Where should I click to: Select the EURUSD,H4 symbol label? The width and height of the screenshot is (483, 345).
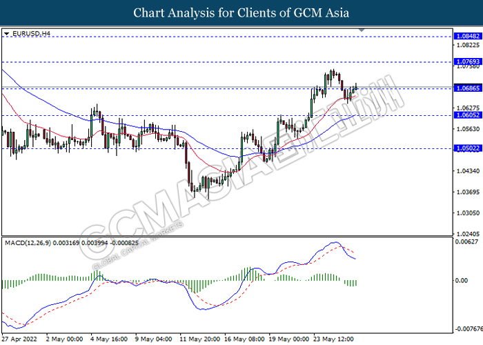[x=31, y=33]
